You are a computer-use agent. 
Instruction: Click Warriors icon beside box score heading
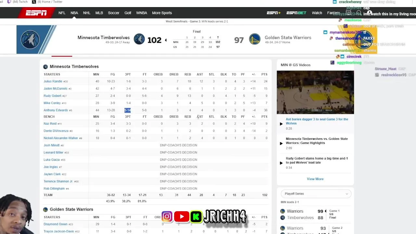[45, 210]
